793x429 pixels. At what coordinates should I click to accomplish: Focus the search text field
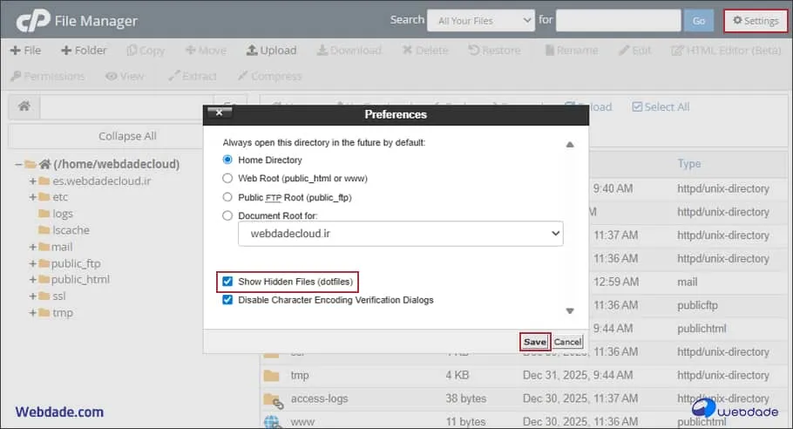coord(618,21)
